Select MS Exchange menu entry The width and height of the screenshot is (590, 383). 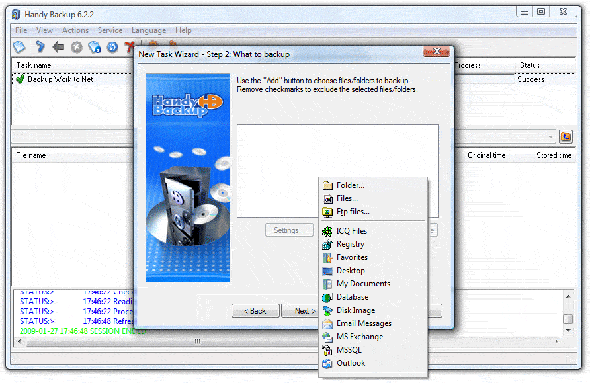pyautogui.click(x=373, y=337)
